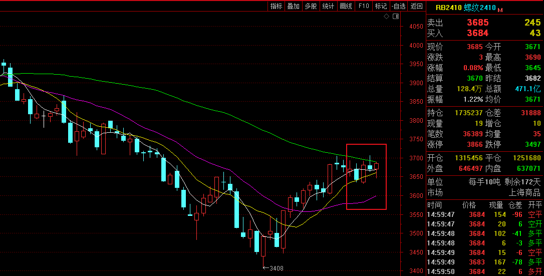The height and width of the screenshot is (276, 544).
Task: Open the 叠加 overlay option
Action: [294, 6]
